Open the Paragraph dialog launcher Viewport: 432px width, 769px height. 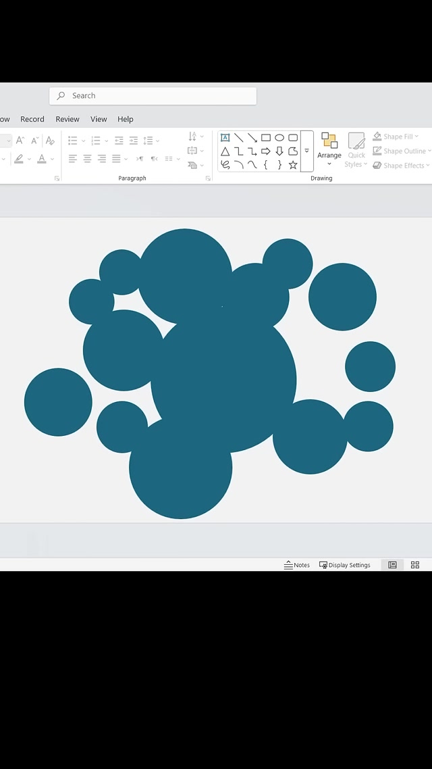[208, 178]
